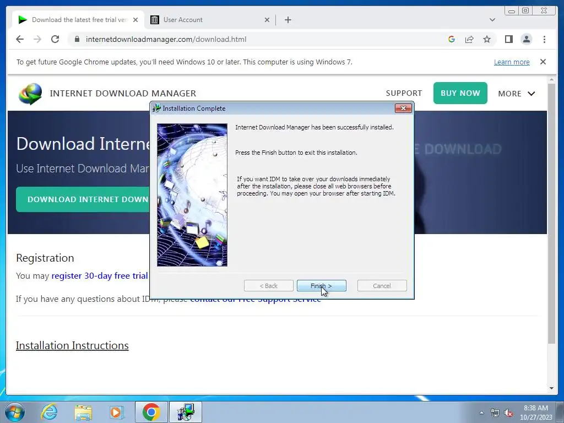Switch to the Download the latest free trial tab
This screenshot has height=423, width=564.
[78, 20]
